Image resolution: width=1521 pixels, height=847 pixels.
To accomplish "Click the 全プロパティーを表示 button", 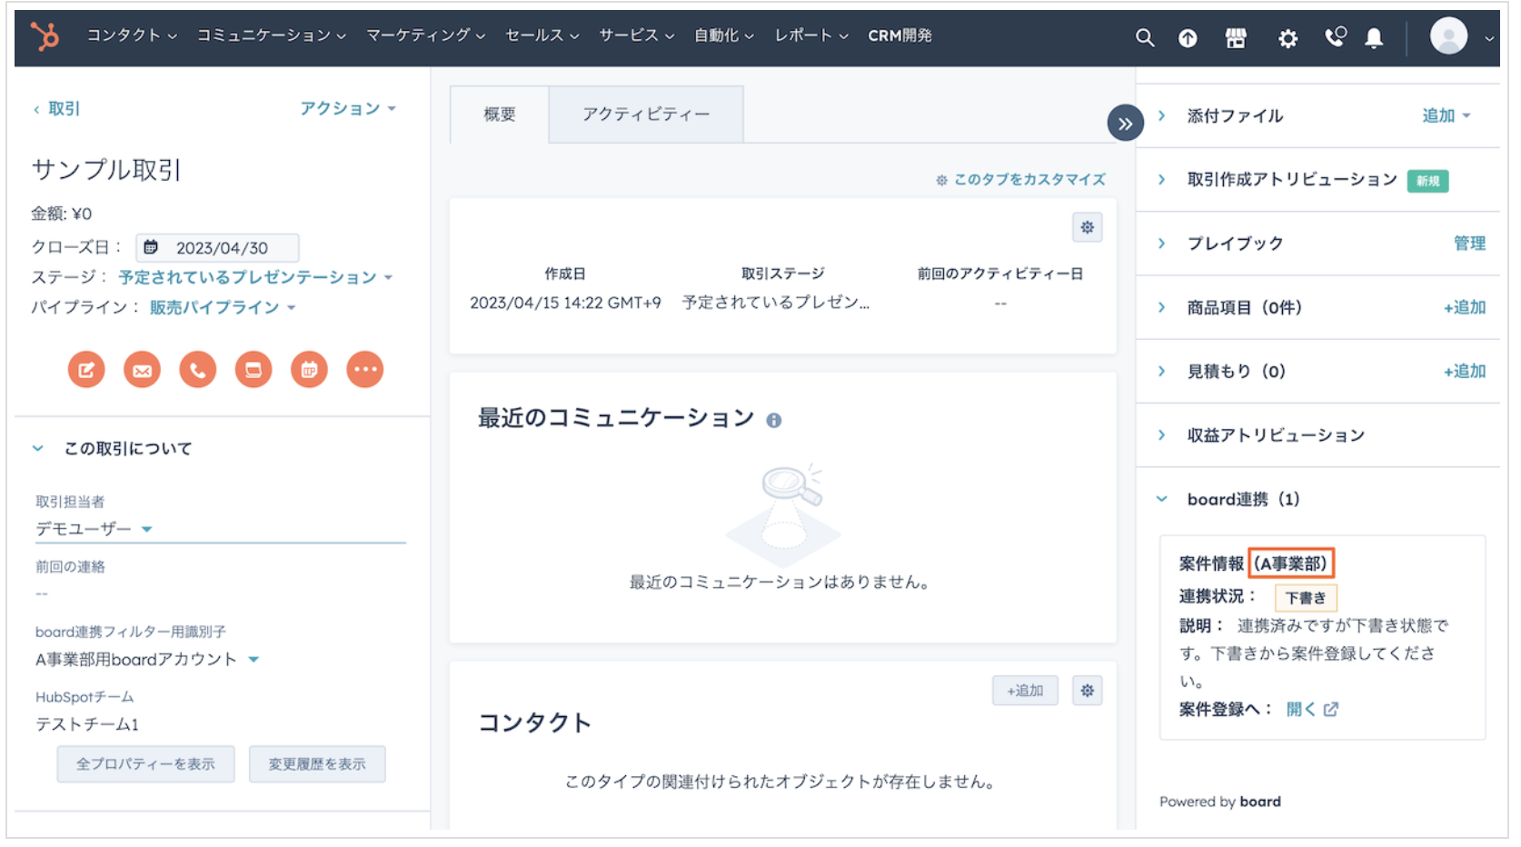I will 145,764.
